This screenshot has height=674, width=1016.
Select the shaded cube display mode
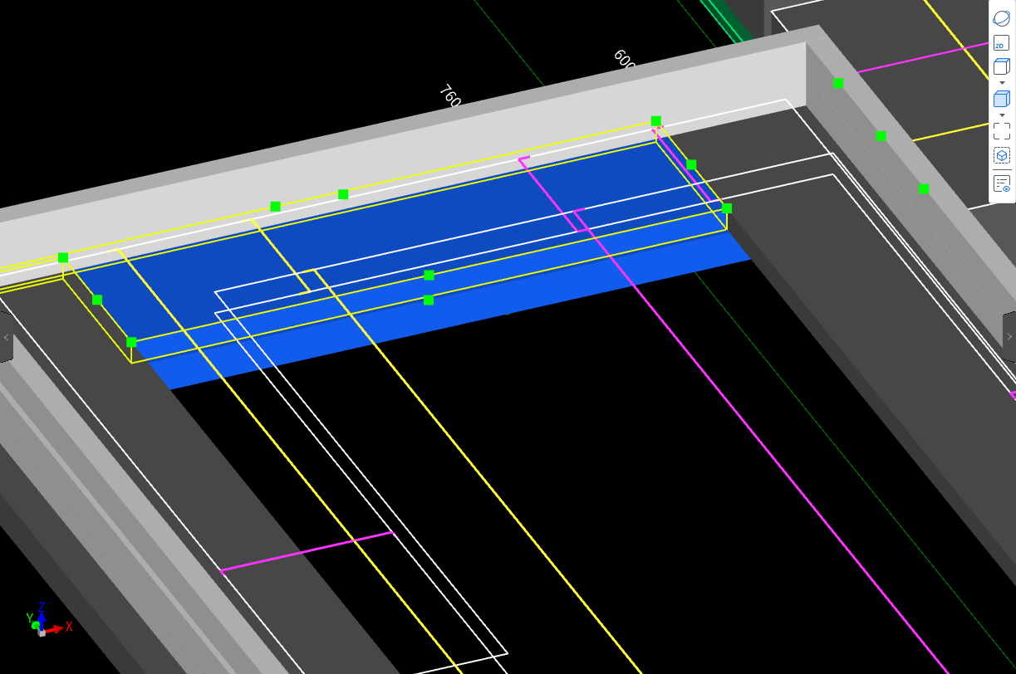[1001, 100]
